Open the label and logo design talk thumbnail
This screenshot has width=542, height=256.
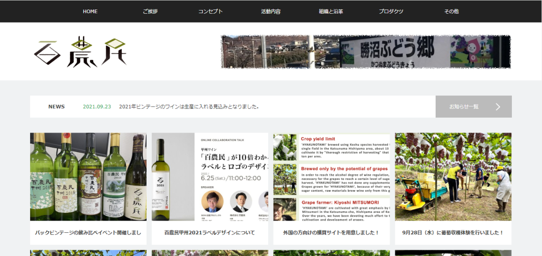210,176
